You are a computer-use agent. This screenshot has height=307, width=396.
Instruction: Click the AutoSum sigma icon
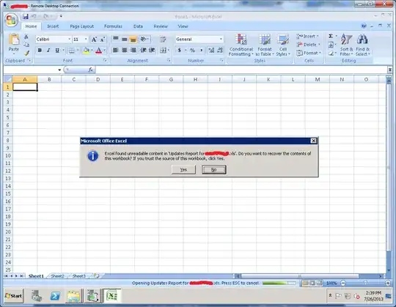click(x=331, y=37)
